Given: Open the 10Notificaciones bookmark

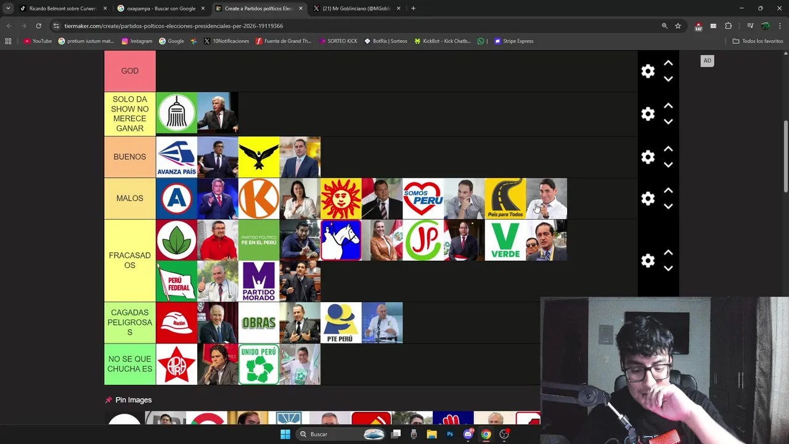Looking at the screenshot, I should coord(226,41).
